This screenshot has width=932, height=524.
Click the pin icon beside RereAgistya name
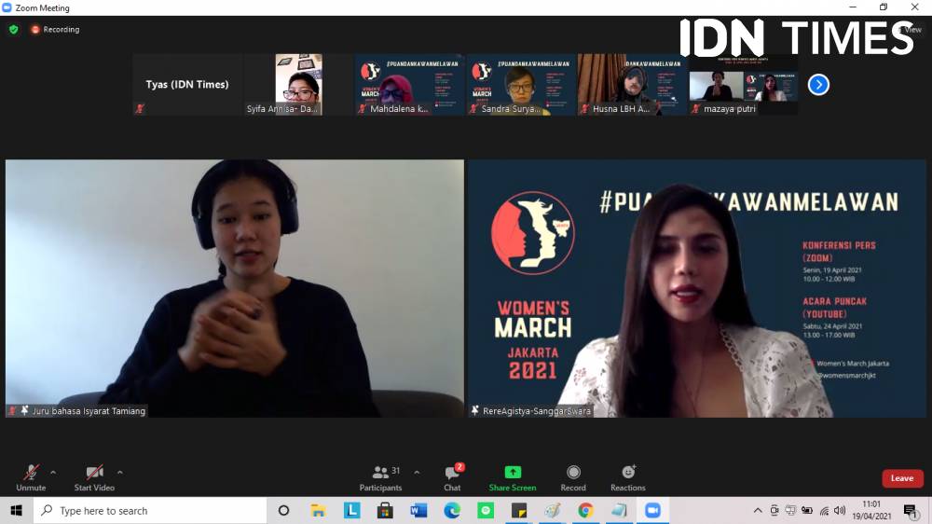coord(474,410)
